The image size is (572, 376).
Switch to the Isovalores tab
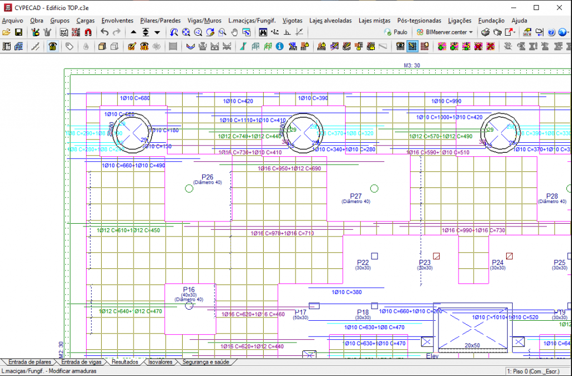tap(160, 362)
